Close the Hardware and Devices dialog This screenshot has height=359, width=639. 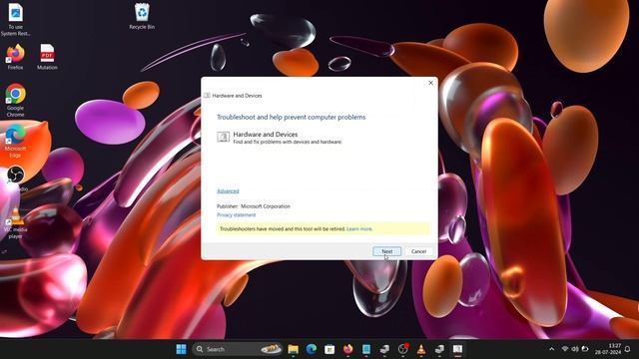[x=430, y=83]
